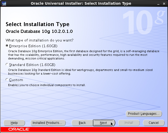Click the installer window menu icon in title bar
The image size is (168, 133).
tap(4, 4)
